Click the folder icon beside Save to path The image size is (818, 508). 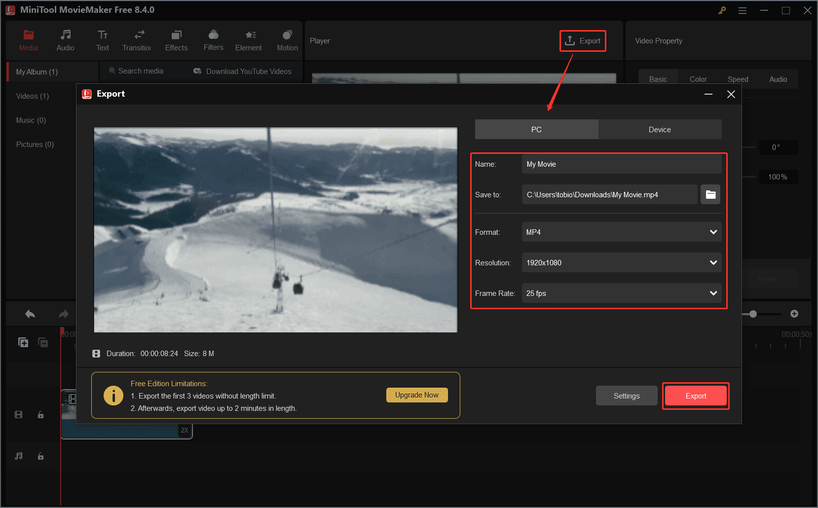710,194
